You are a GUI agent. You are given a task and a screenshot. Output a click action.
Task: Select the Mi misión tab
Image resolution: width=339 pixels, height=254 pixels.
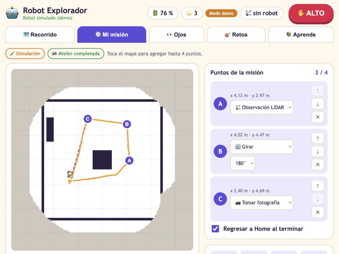click(x=112, y=35)
